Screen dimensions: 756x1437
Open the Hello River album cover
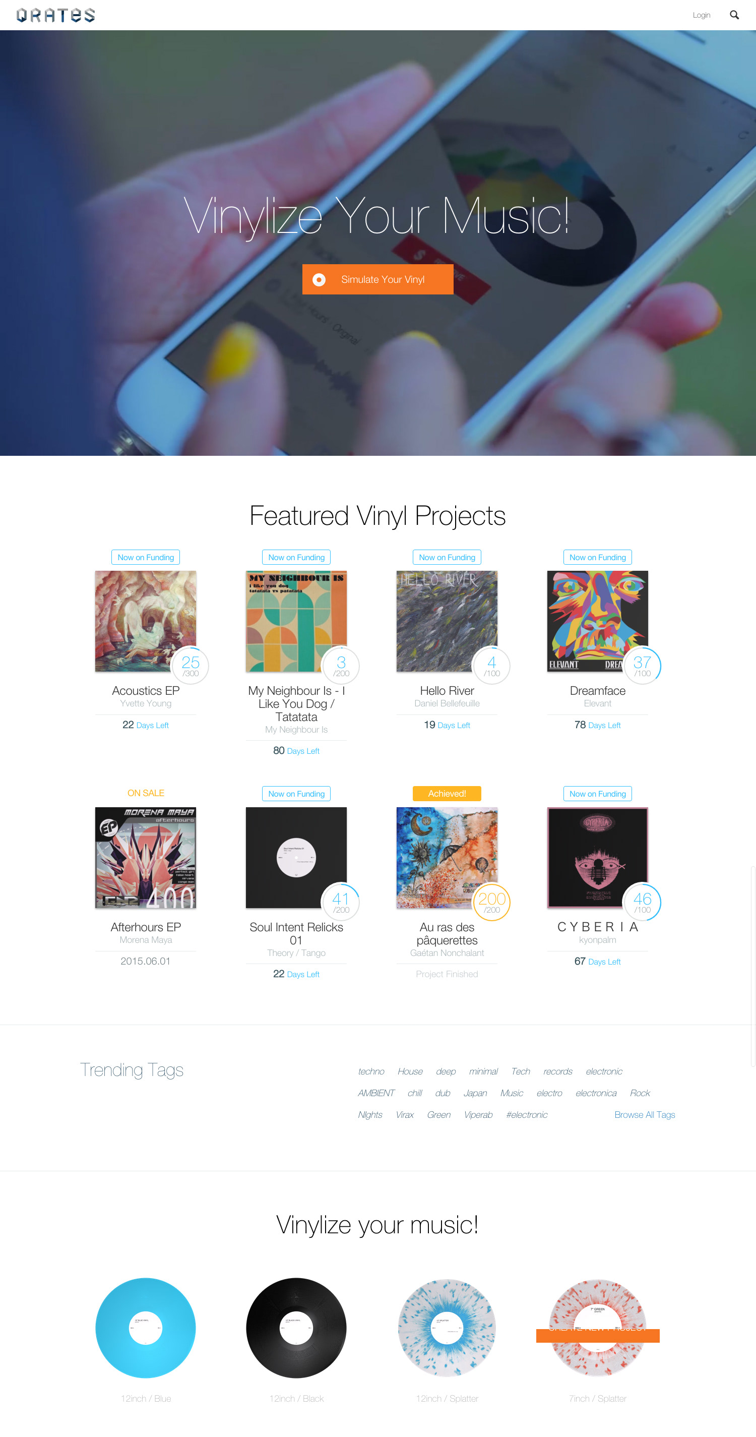point(447,621)
